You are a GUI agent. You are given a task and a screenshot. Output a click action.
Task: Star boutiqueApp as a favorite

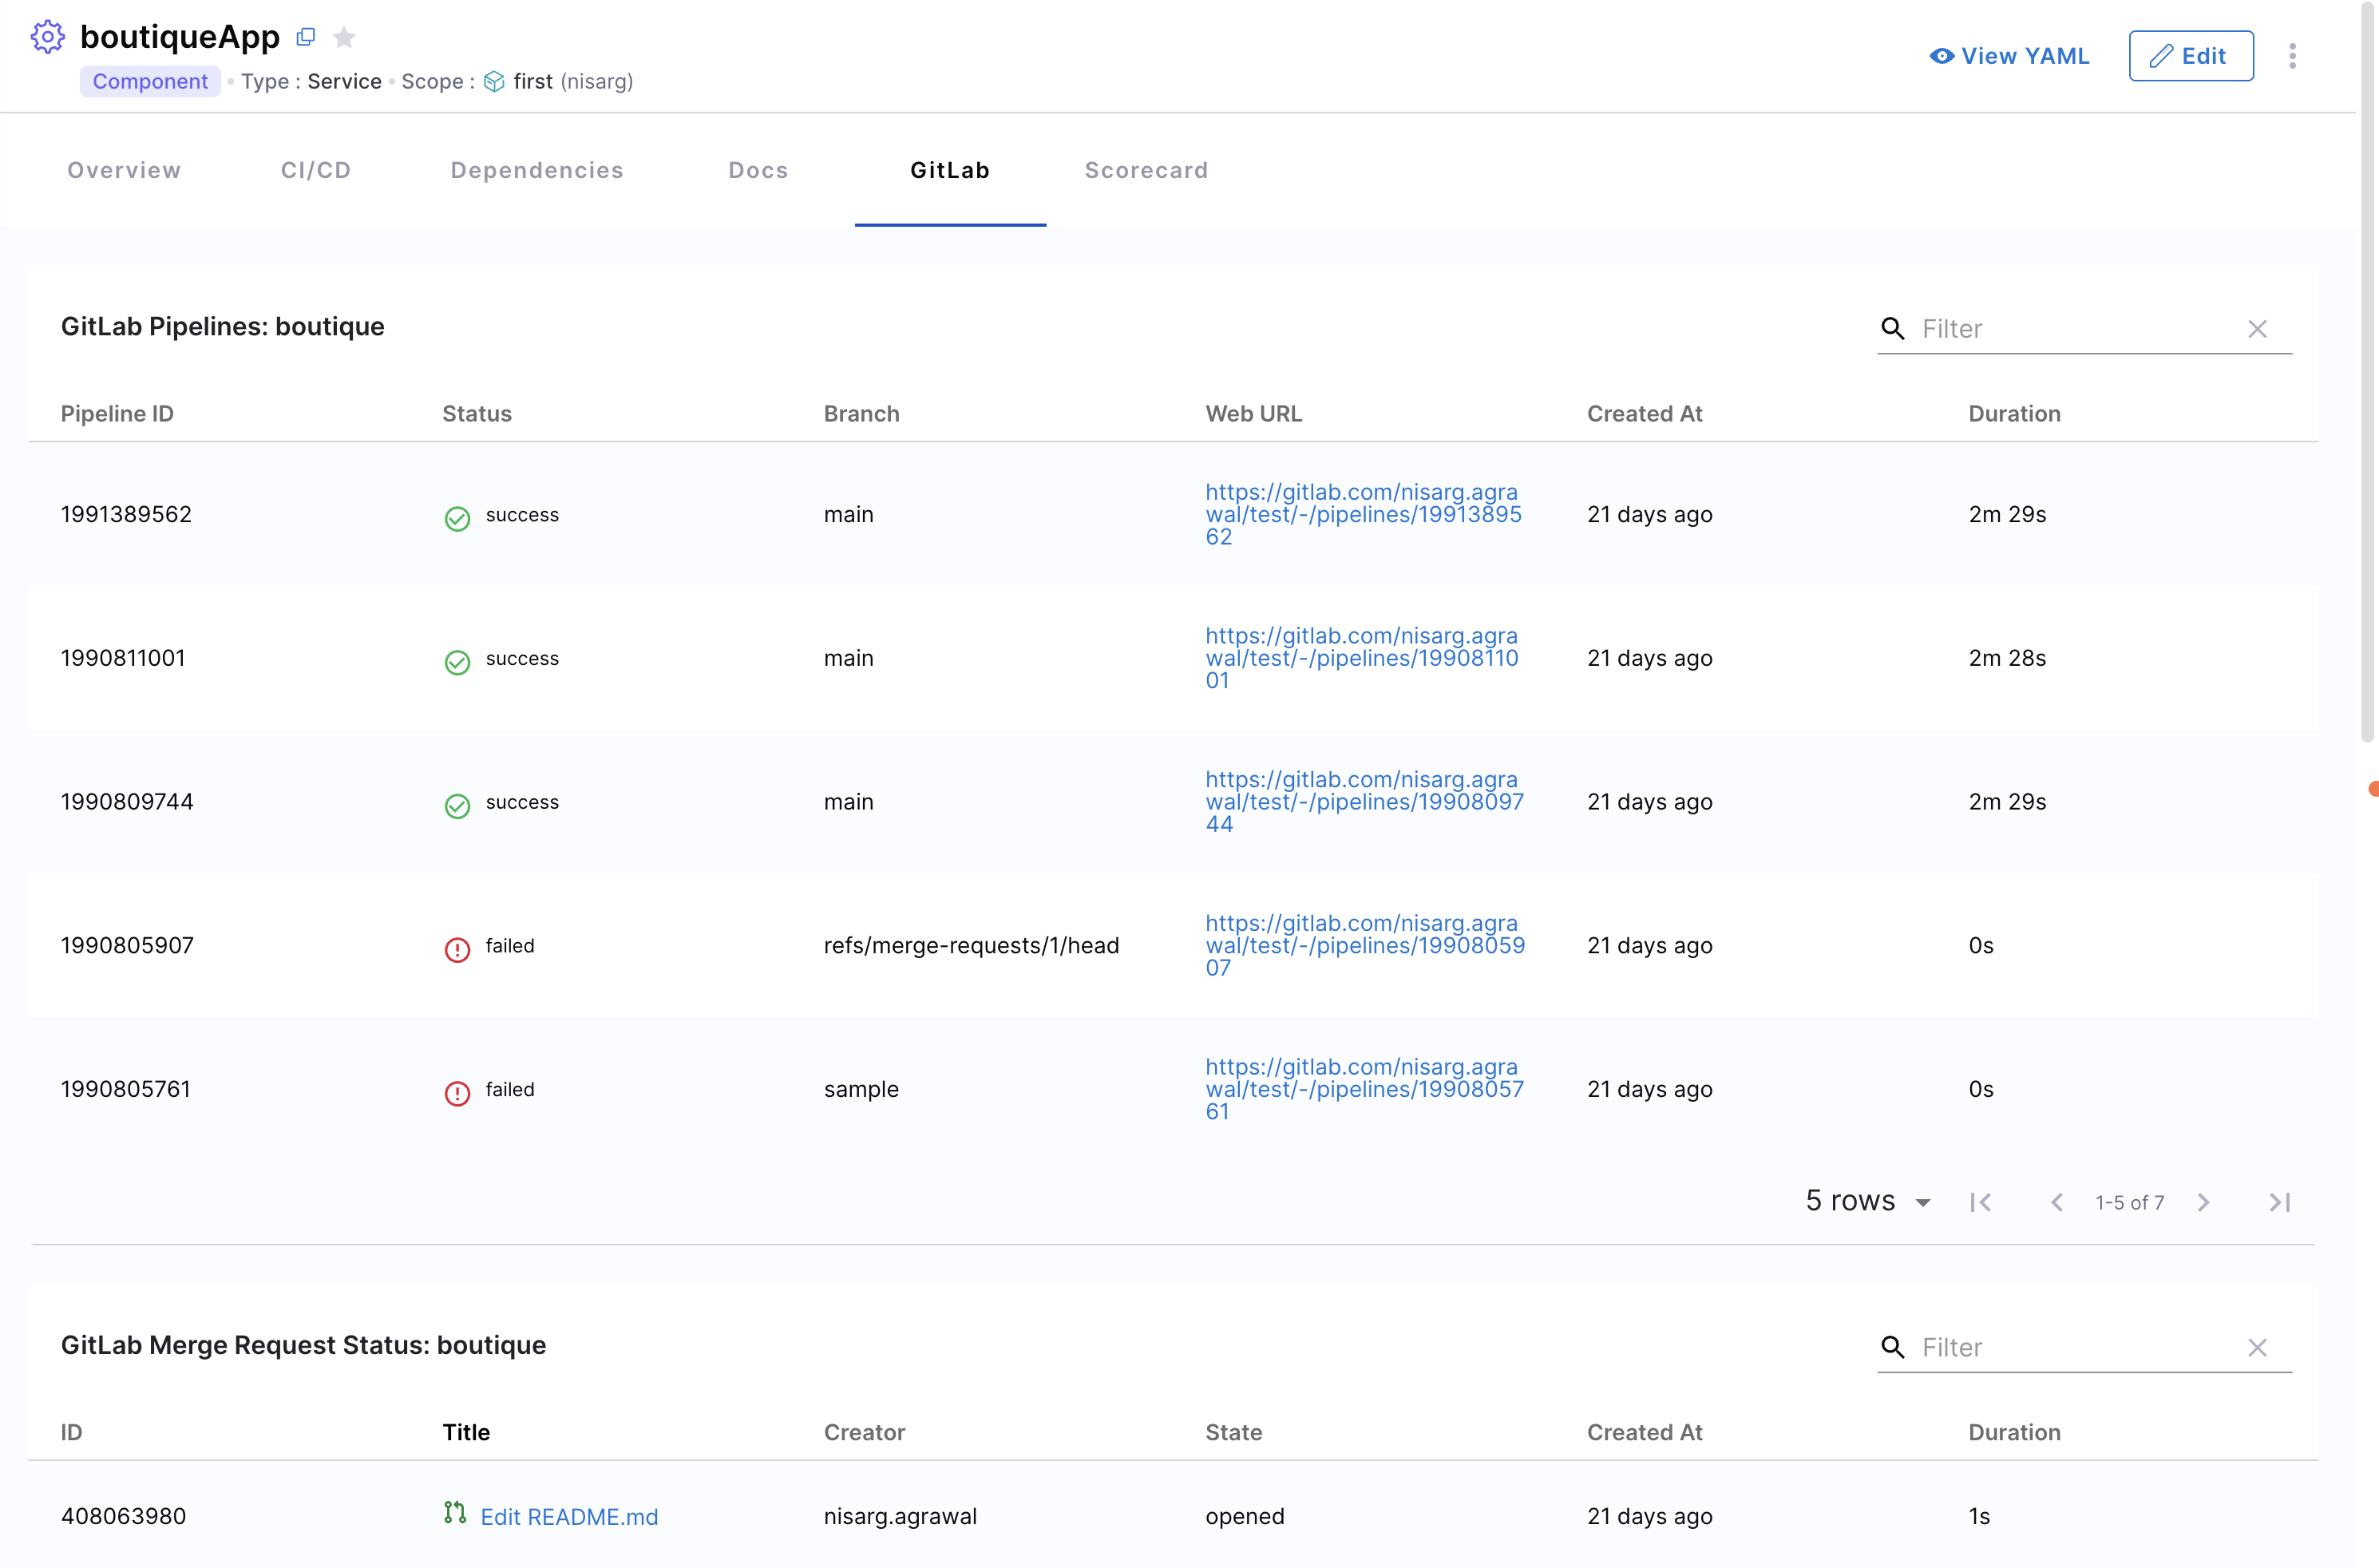point(344,36)
